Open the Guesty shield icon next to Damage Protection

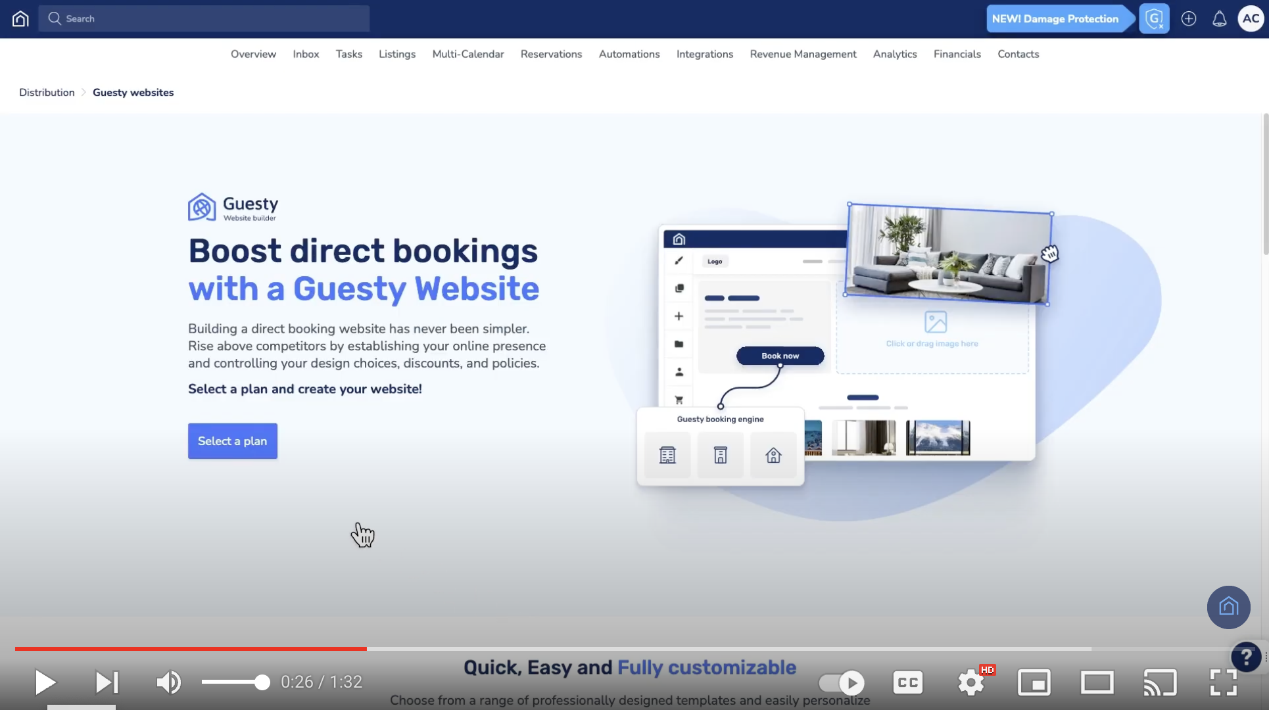(1154, 18)
